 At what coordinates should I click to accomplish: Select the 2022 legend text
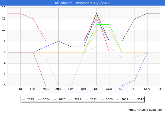(x=78, y=100)
